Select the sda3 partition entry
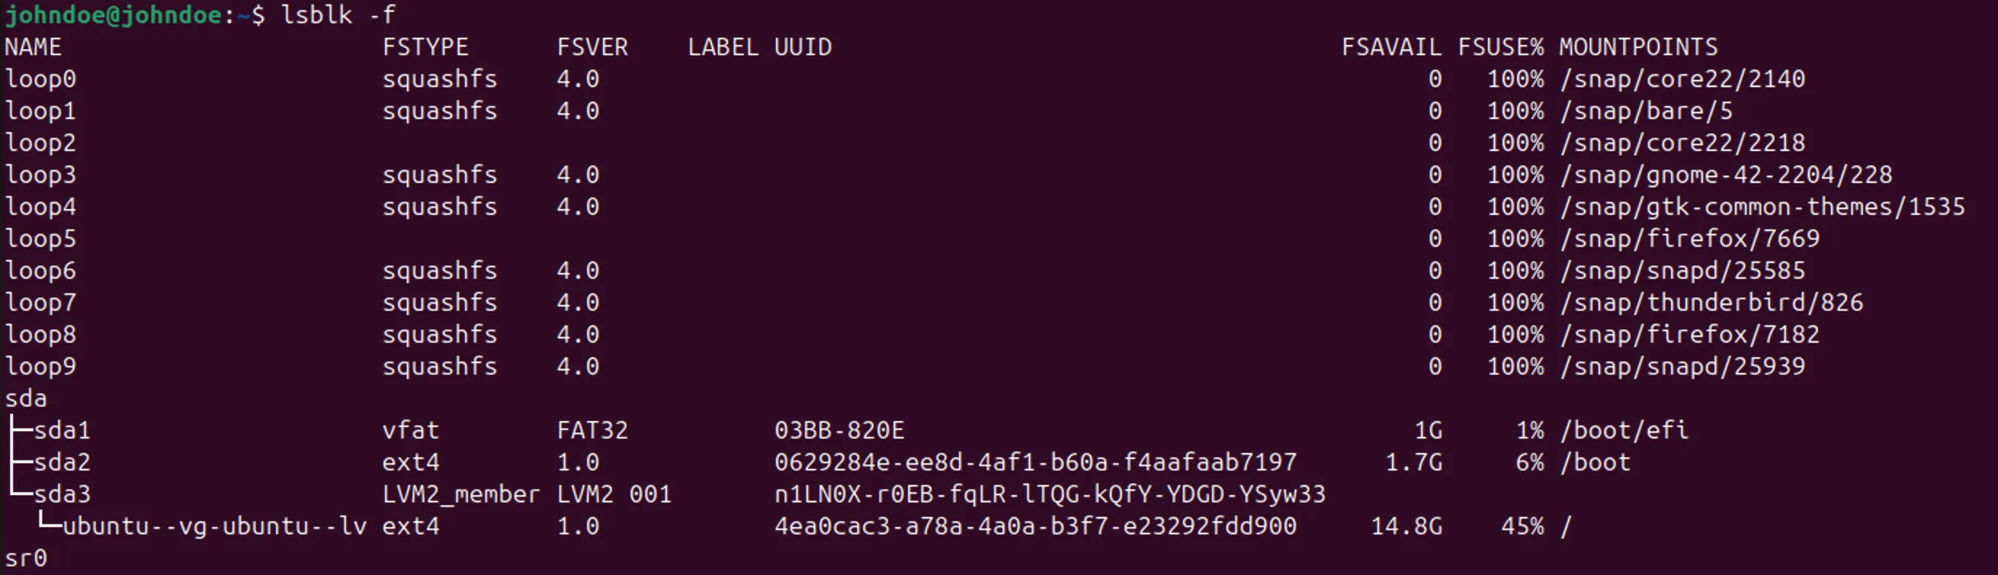 [62, 494]
